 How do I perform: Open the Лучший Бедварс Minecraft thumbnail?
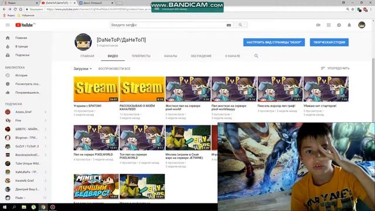pyautogui.click(x=96, y=186)
